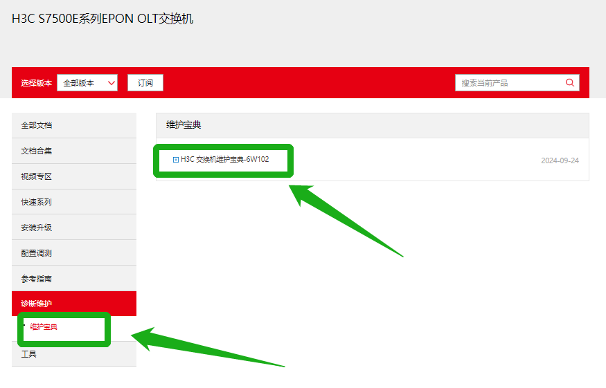The height and width of the screenshot is (388, 606).
Task: Open the H3C 交换机维护宝典-6W102 link
Action: tap(225, 160)
